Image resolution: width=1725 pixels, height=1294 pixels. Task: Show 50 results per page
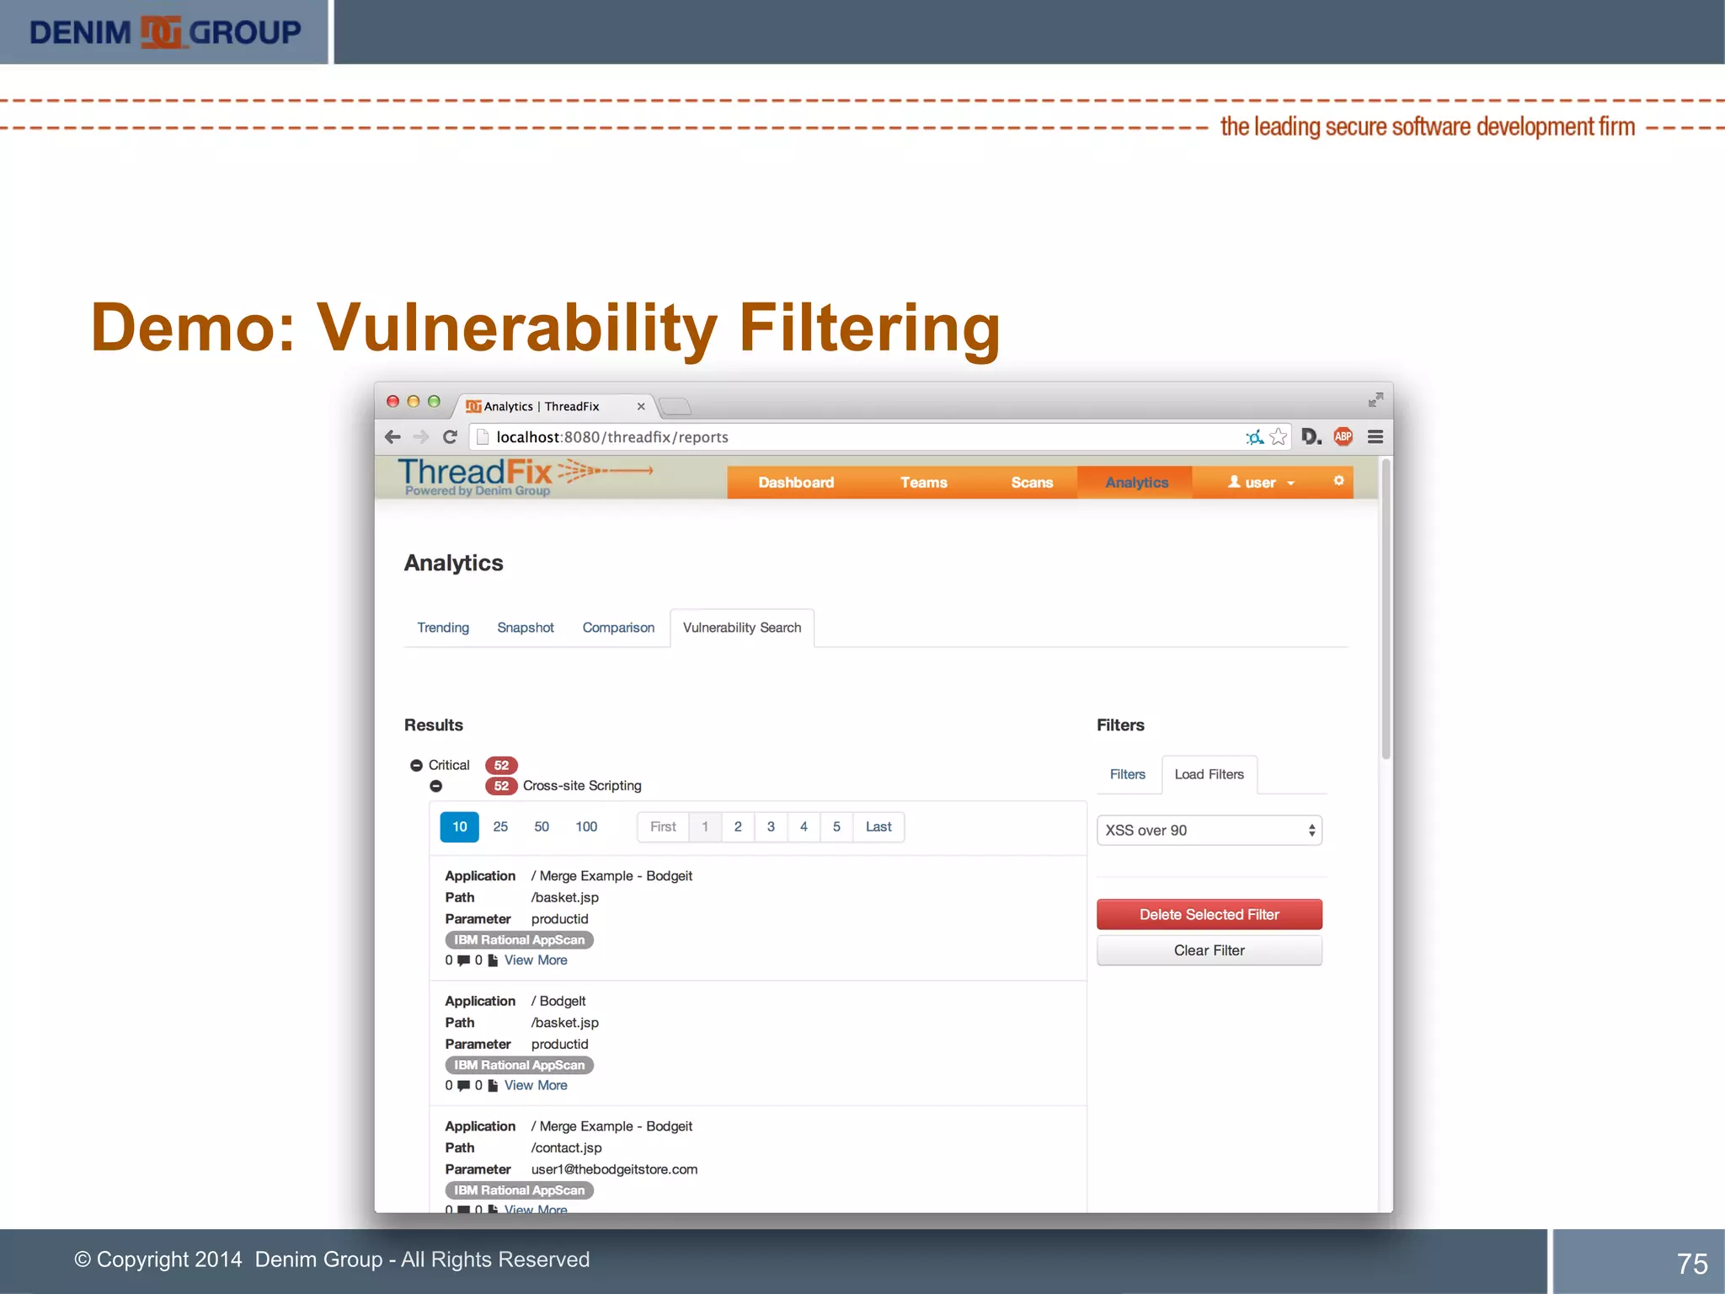pyautogui.click(x=542, y=826)
